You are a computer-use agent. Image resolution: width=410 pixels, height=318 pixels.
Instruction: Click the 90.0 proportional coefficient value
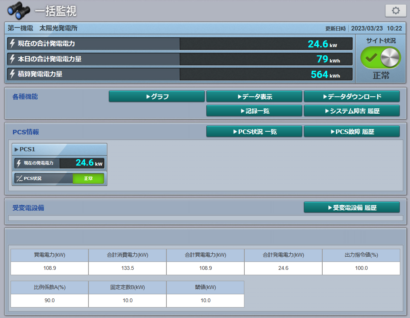click(x=49, y=300)
